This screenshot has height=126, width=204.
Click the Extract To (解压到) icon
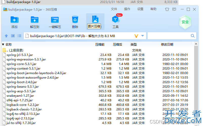pyautogui.click(x=34, y=20)
